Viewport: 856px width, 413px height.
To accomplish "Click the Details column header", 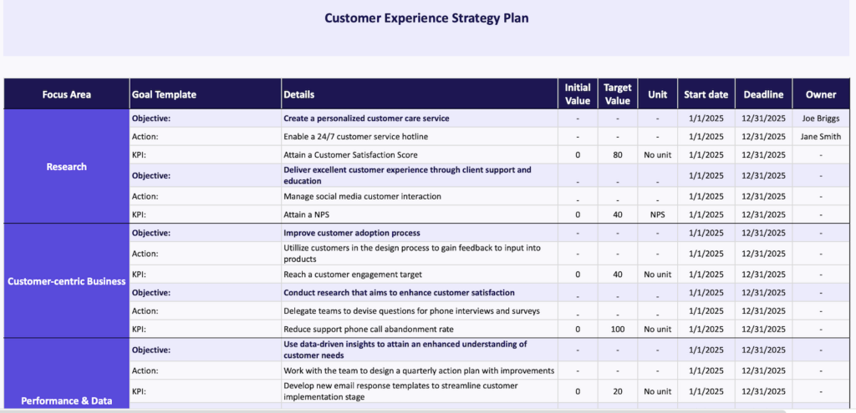I will 299,94.
